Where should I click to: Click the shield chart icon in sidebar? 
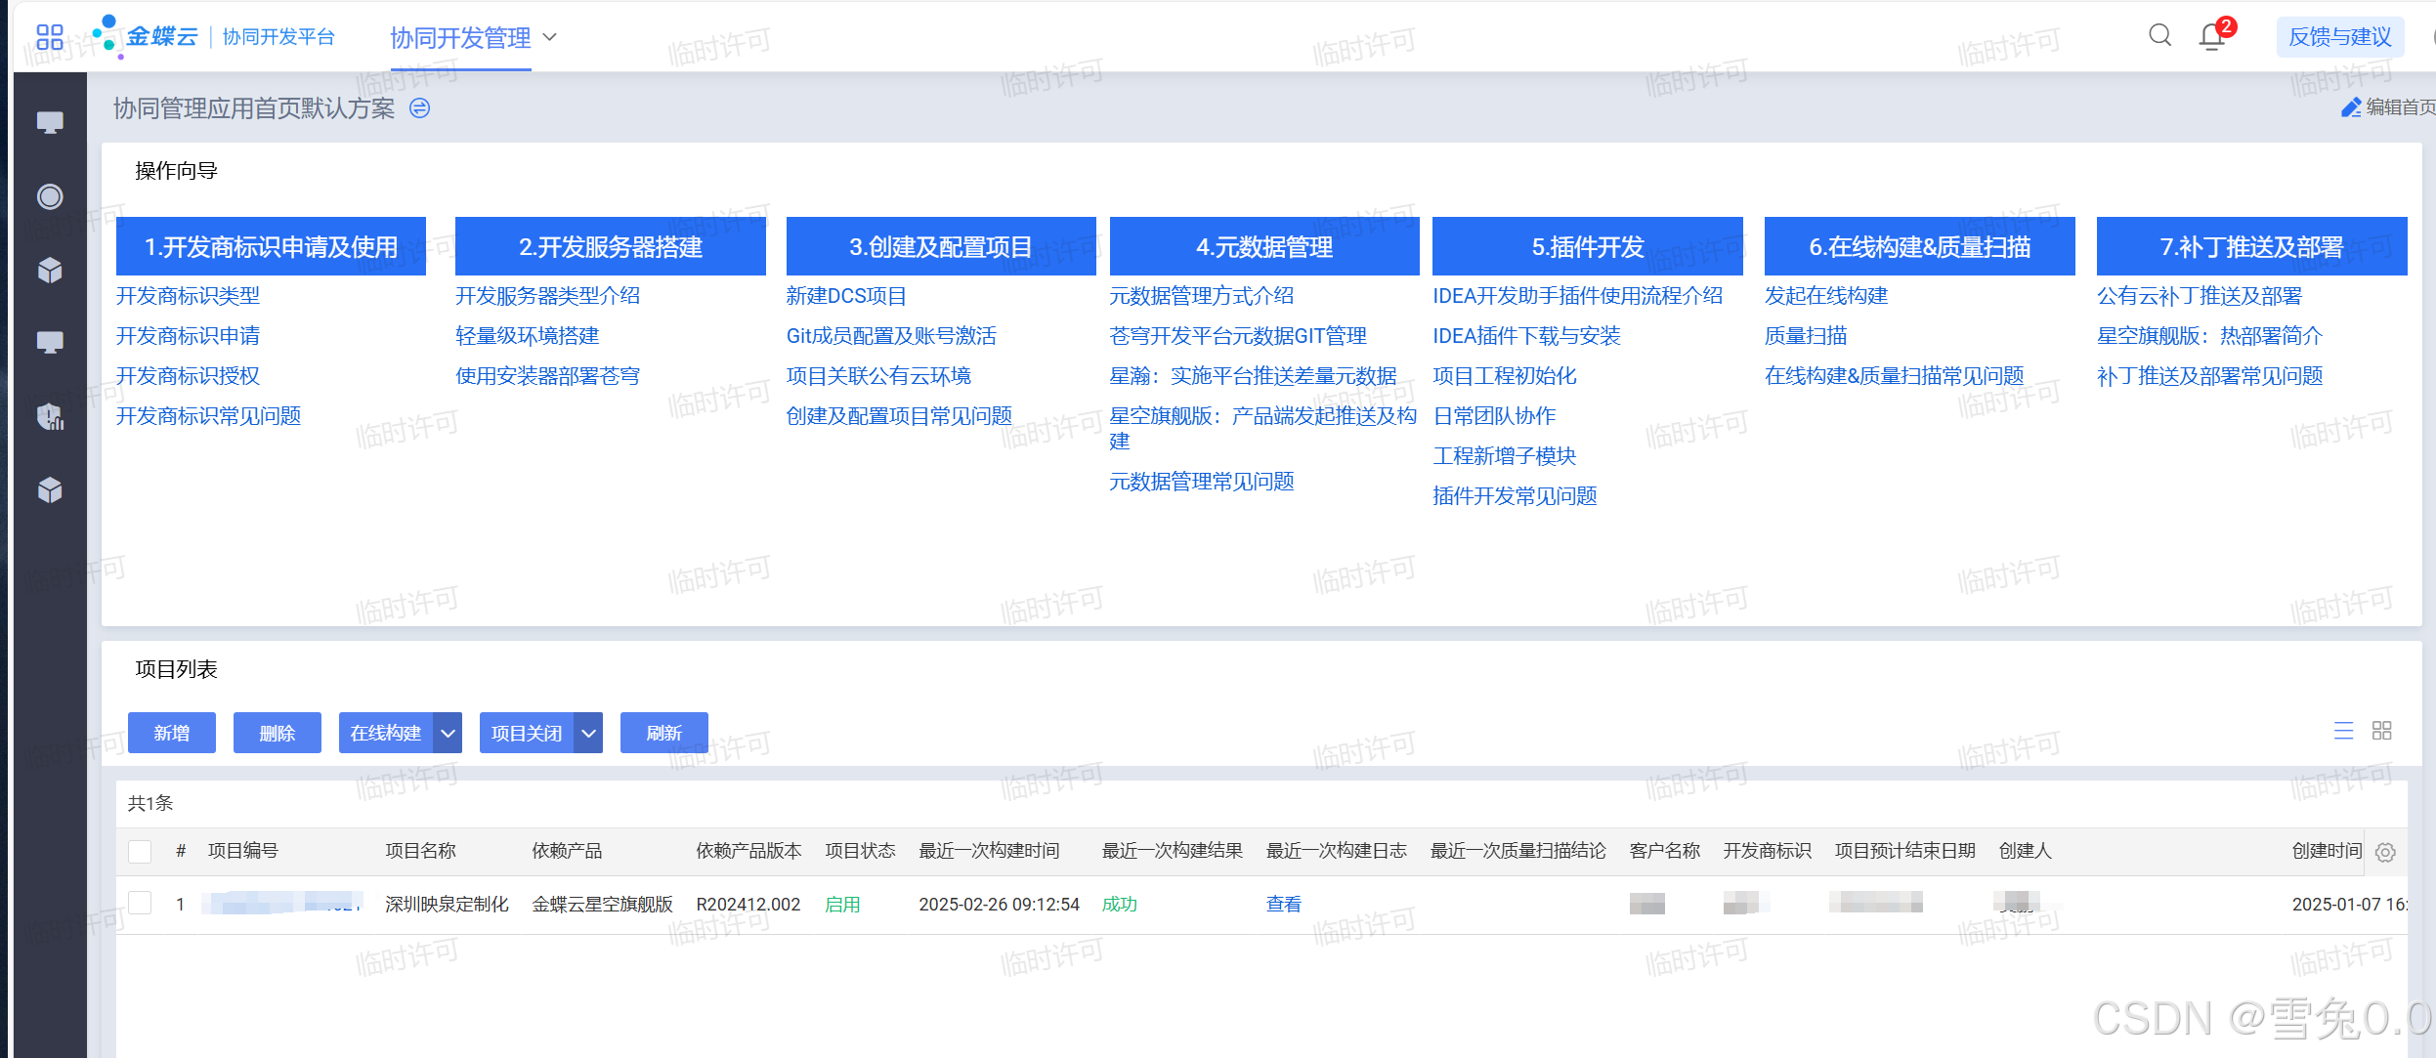[50, 416]
